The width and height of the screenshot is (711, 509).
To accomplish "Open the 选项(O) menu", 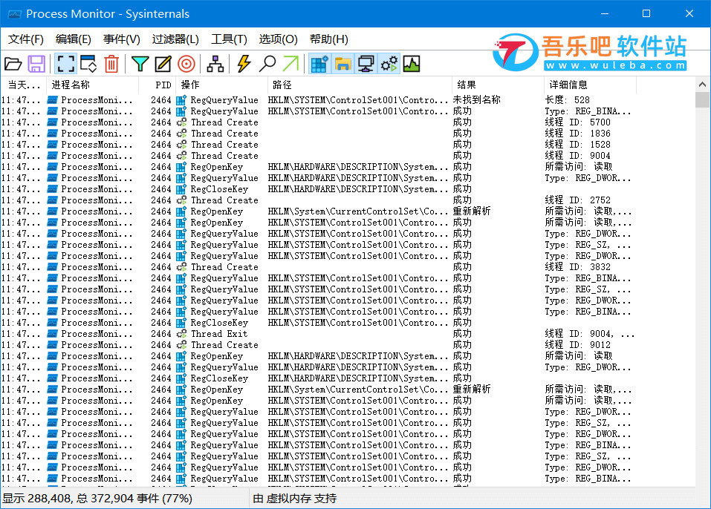I will pyautogui.click(x=278, y=39).
